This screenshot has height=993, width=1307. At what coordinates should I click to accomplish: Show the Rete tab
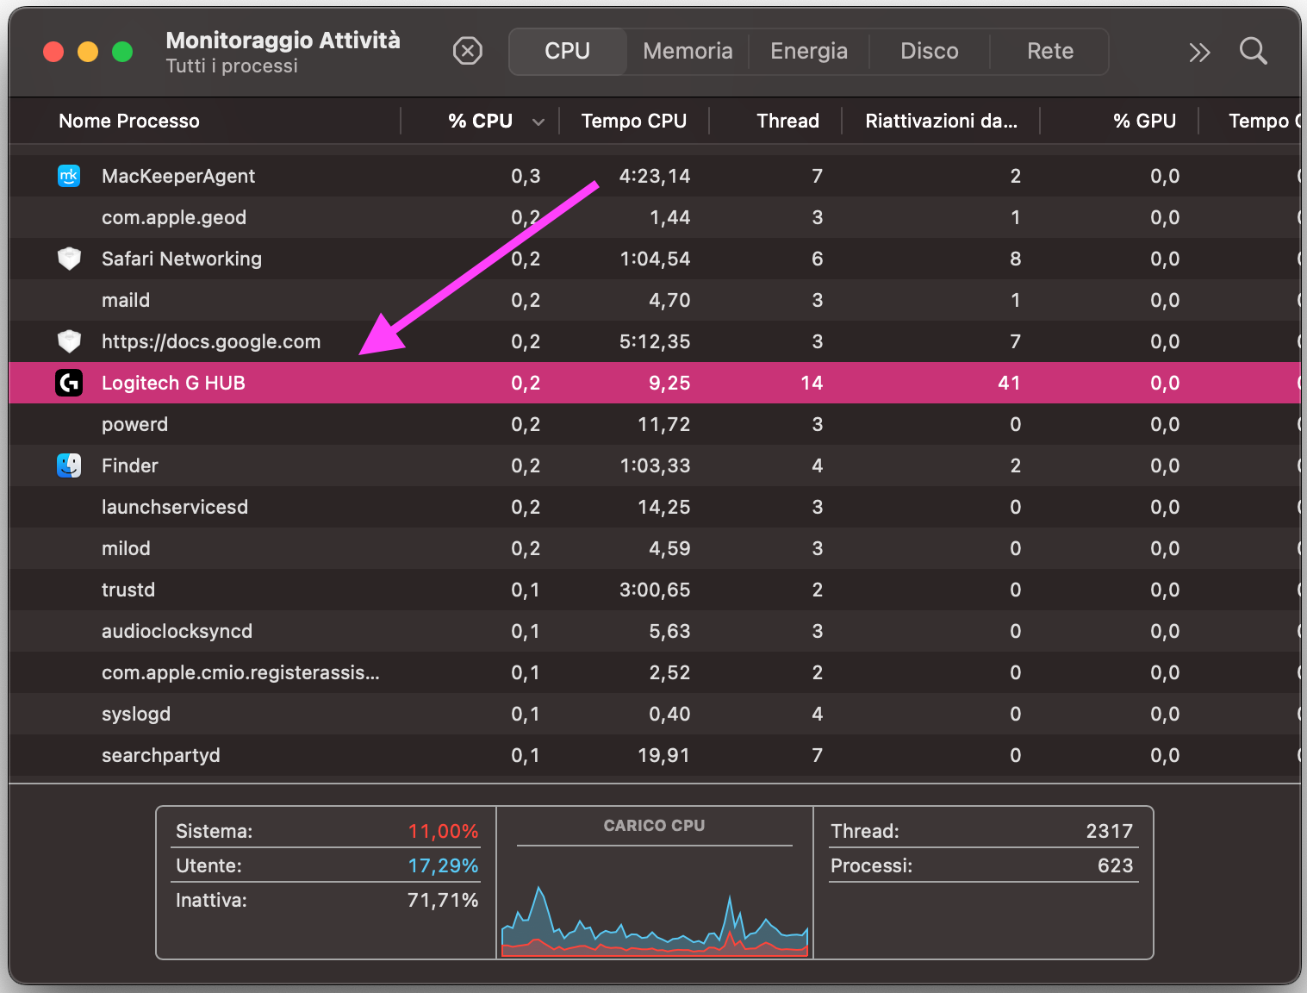[1049, 52]
